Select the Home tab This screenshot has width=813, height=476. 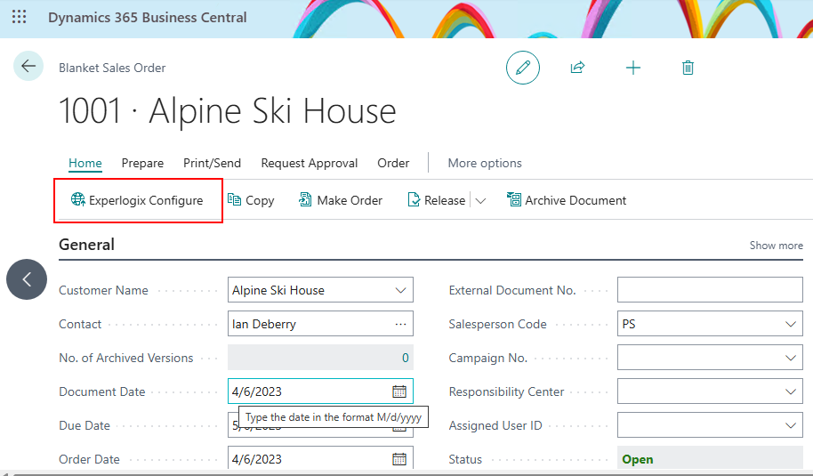[x=85, y=163]
